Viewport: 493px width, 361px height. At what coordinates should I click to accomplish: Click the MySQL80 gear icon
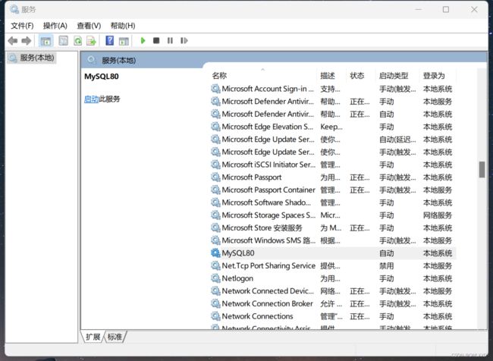(215, 253)
